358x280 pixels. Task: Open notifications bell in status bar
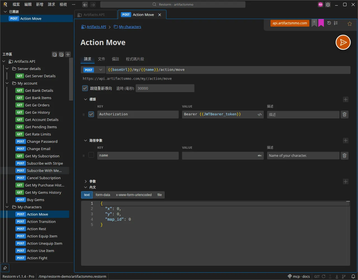tap(353, 276)
